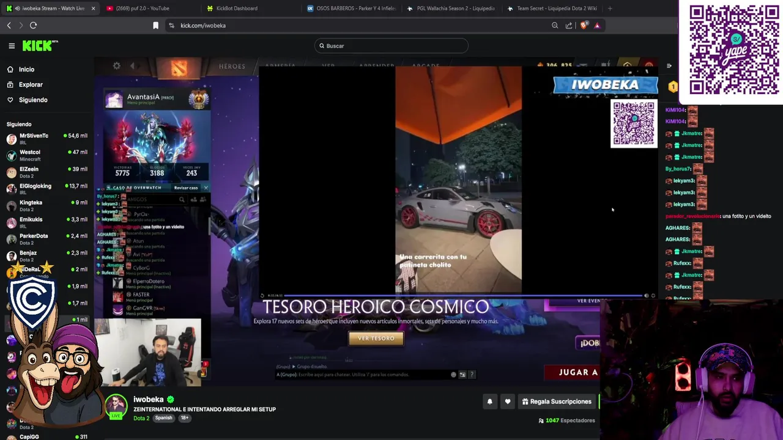Open the Kick hamburger menu
The height and width of the screenshot is (440, 783).
[12, 46]
